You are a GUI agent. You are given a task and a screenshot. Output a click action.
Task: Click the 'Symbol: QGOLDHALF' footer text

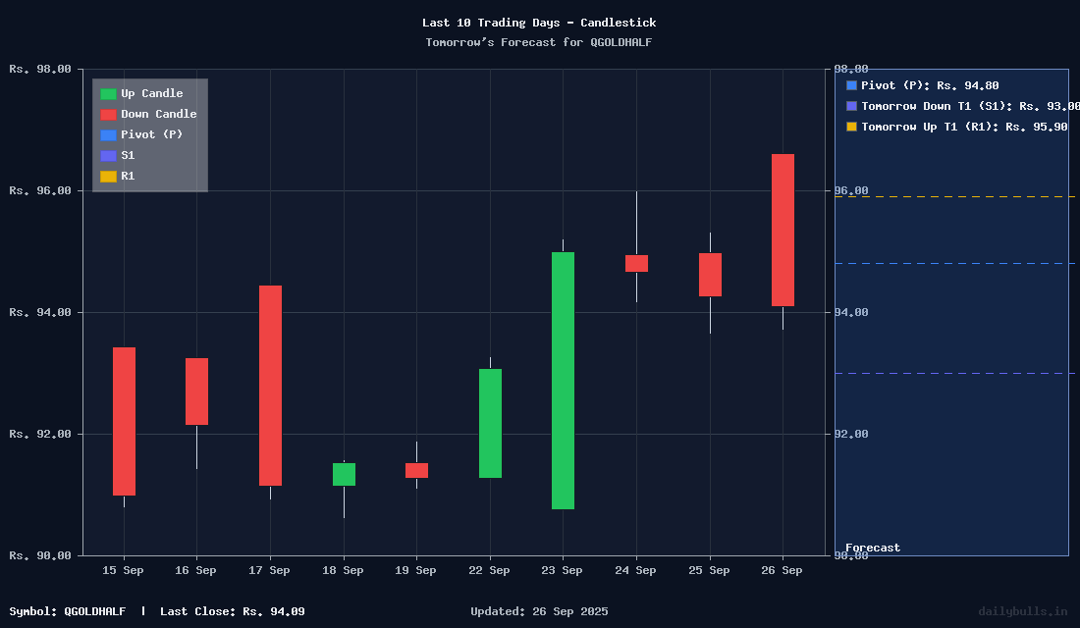68,611
